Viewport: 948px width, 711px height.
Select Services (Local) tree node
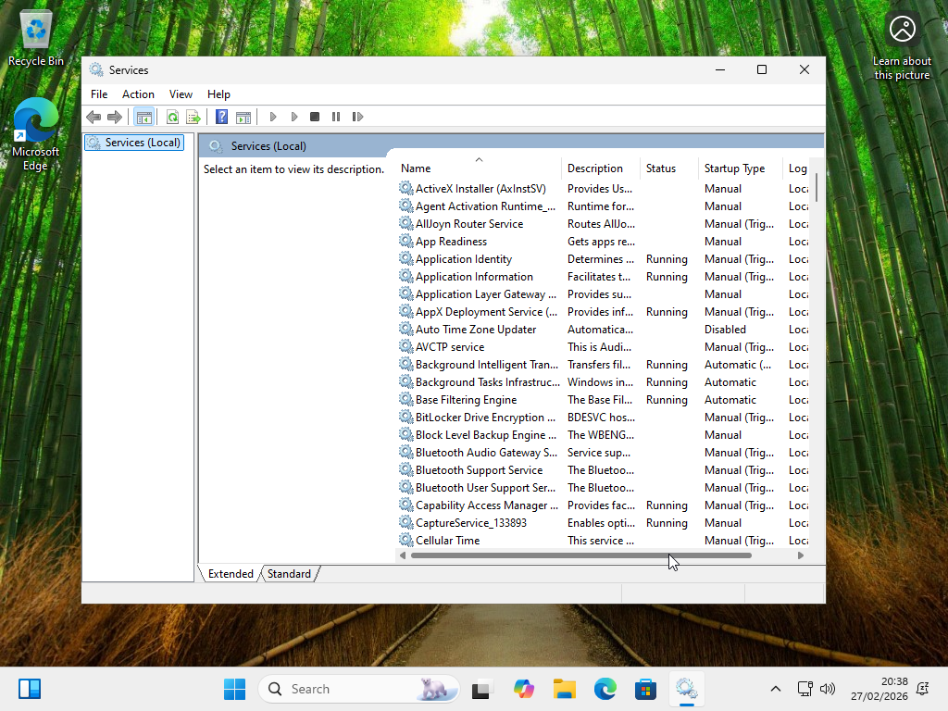click(x=134, y=143)
